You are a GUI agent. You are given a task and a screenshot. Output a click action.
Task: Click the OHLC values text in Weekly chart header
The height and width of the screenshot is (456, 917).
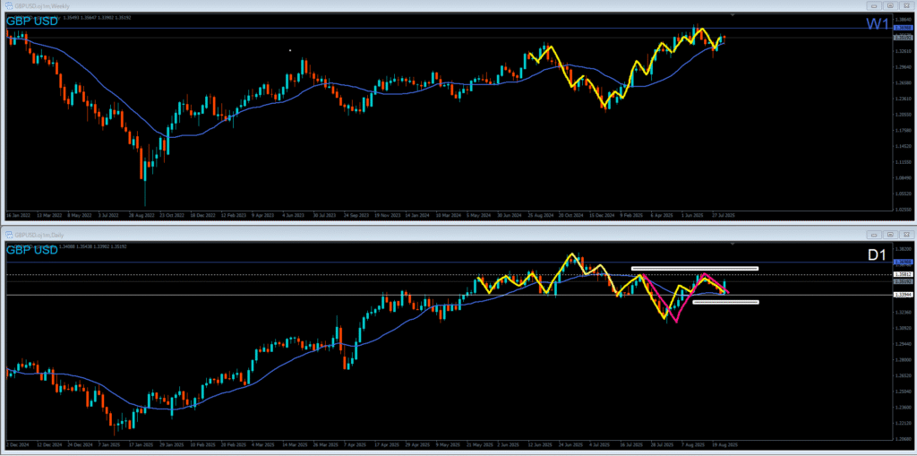tap(99, 17)
